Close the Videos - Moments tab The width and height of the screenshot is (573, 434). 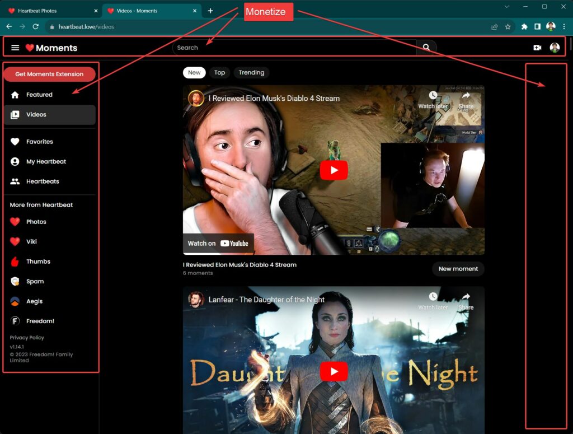(x=194, y=11)
